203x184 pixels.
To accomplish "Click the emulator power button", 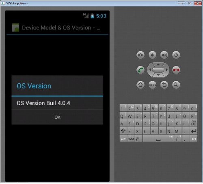I will coord(176,55).
